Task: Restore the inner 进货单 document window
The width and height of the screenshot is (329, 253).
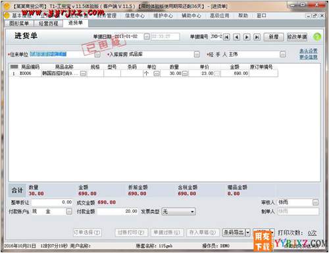Action: pos(315,16)
